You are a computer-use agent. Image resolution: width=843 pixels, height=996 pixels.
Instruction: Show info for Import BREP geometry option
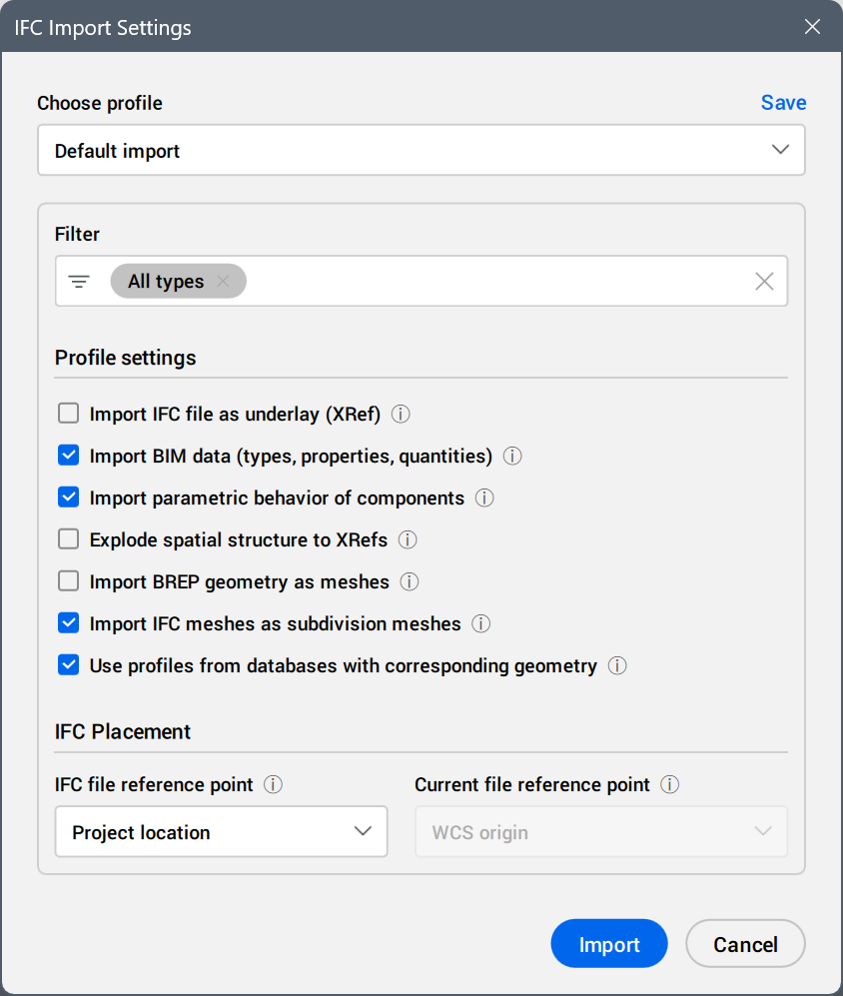(x=410, y=581)
